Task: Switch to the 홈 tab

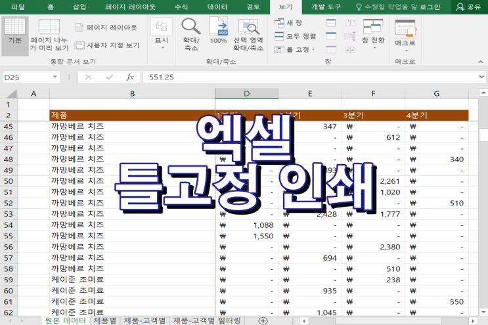Action: tap(51, 7)
